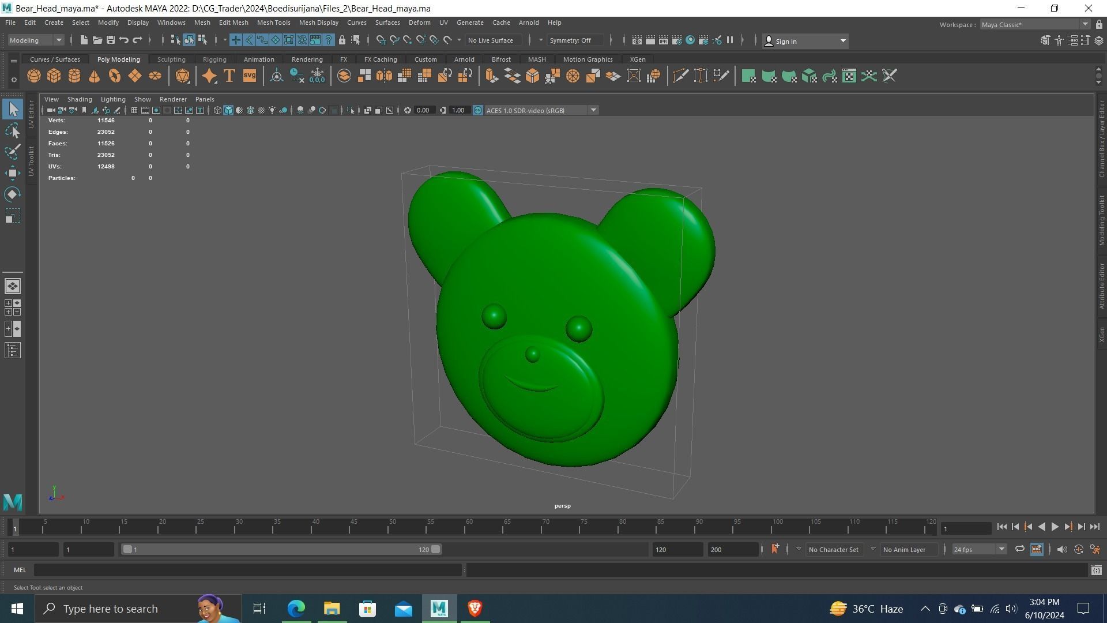Switch to the Rendering shelf tab

pos(307,59)
